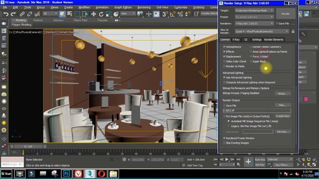Open the Rendering menu

point(144,7)
